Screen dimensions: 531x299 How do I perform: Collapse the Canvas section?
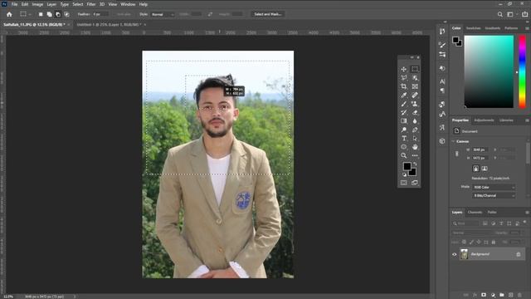(454, 141)
